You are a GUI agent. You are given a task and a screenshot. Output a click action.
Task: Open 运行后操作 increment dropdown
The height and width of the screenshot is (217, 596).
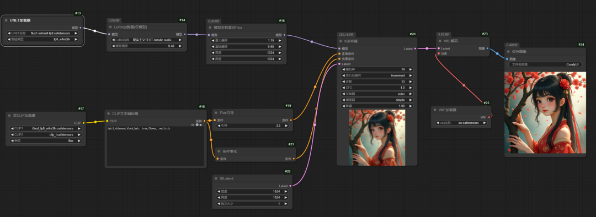click(x=377, y=75)
